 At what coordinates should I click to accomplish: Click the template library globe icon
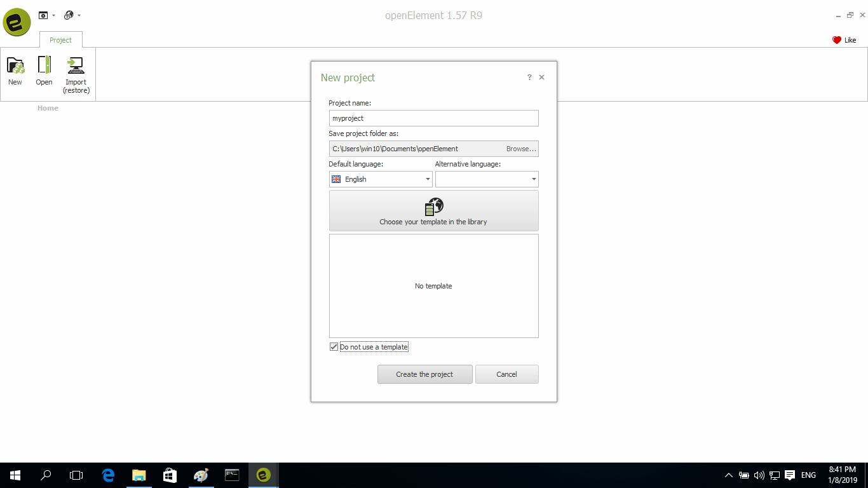[433, 207]
